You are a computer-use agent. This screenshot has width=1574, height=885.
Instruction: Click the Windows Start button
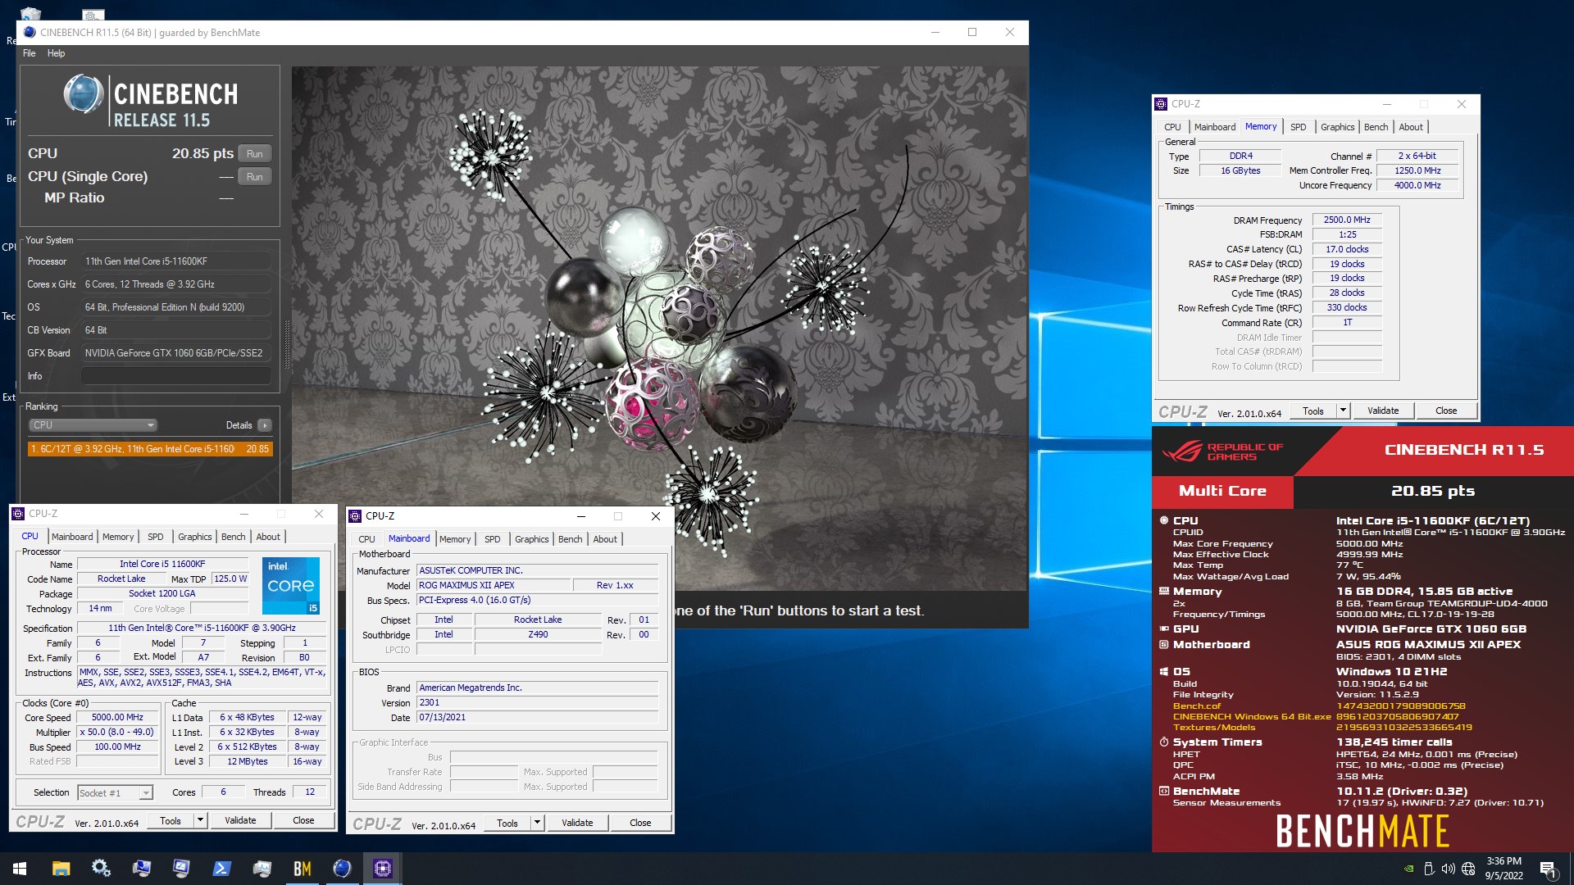(x=20, y=869)
